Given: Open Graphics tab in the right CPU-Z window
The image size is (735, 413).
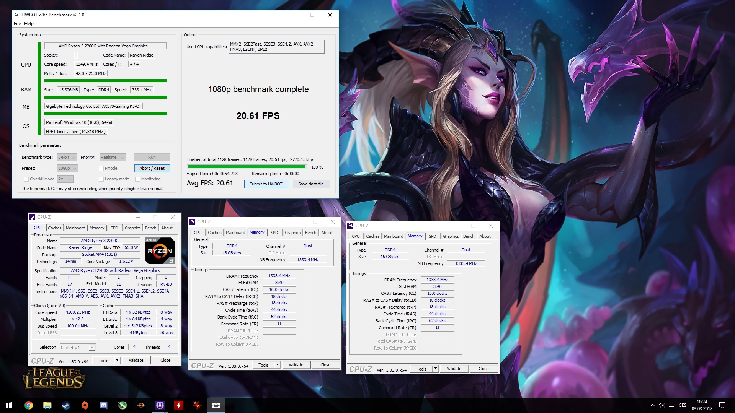Looking at the screenshot, I should (x=451, y=236).
